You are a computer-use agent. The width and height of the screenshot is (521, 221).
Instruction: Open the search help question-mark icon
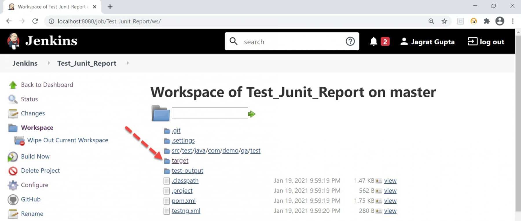pos(350,42)
